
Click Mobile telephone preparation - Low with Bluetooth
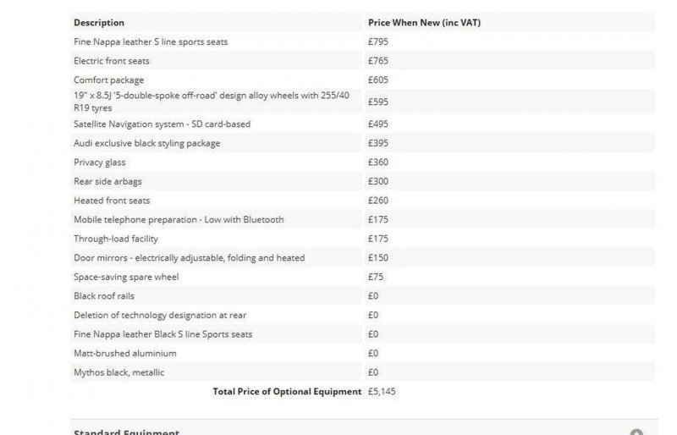pyautogui.click(x=179, y=219)
